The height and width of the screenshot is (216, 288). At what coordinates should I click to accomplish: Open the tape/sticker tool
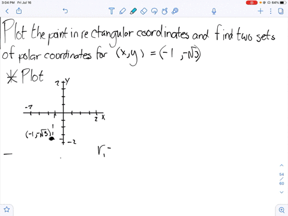click(x=175, y=11)
